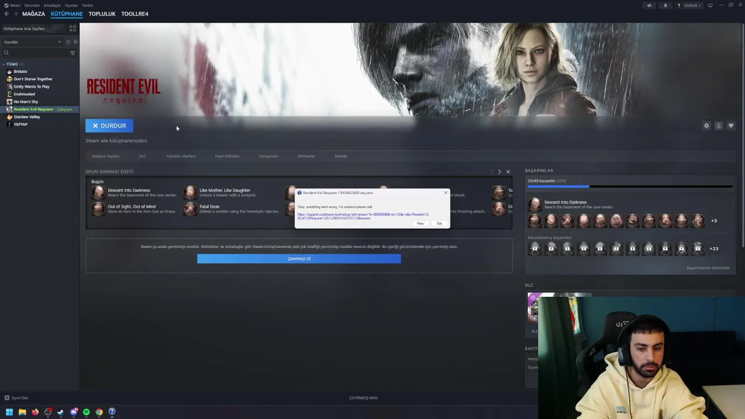Screen dimensions: 745x419
Task: Open Steam notifications bell icon
Action: pyautogui.click(x=665, y=5)
